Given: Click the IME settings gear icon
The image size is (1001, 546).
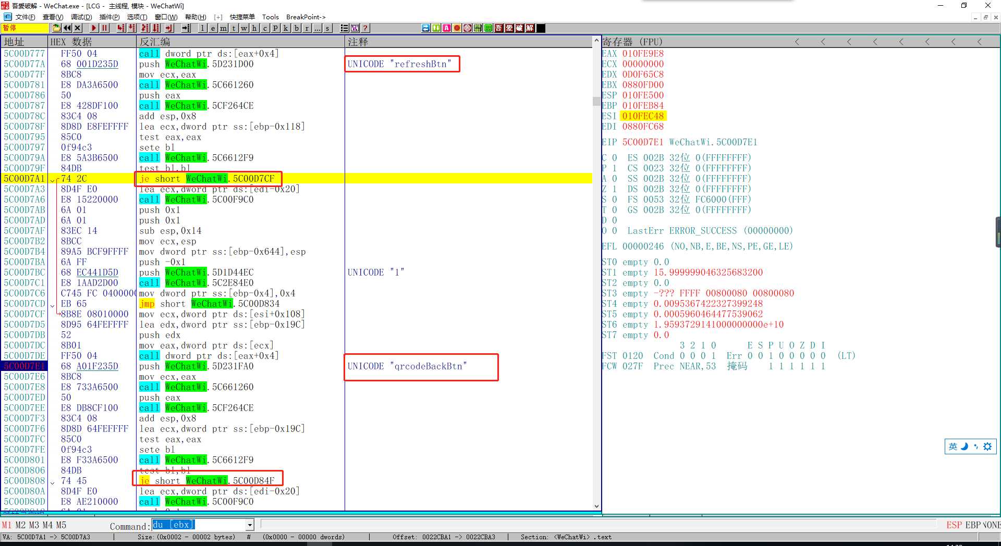Looking at the screenshot, I should [x=987, y=446].
